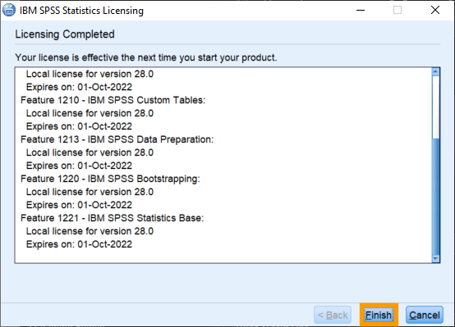The width and height of the screenshot is (455, 327).
Task: Click the scrollbar track above the thumb
Action: click(435, 107)
